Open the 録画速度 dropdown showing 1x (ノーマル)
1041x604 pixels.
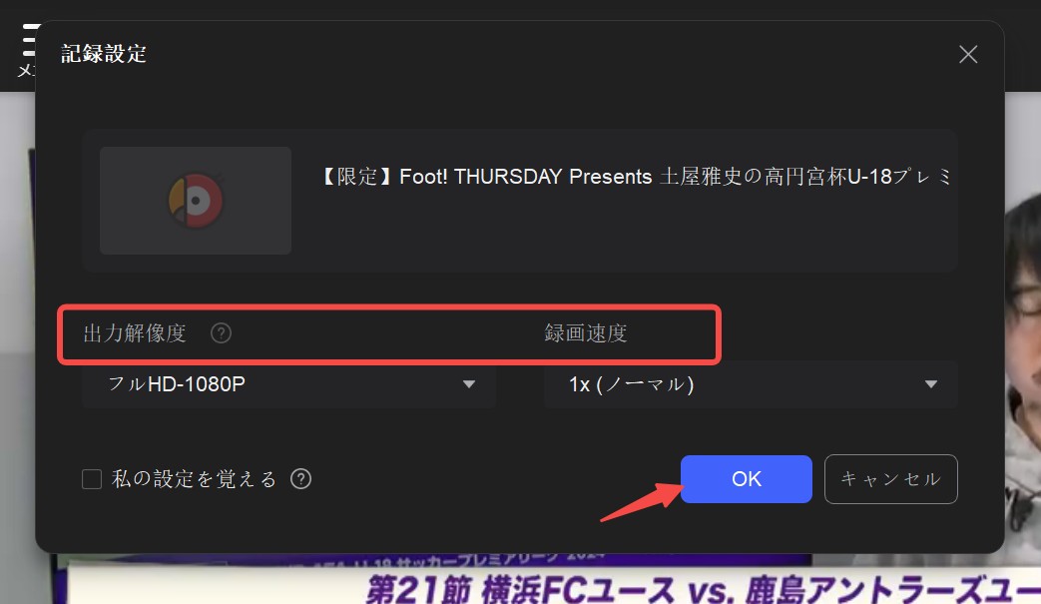pyautogui.click(x=751, y=384)
